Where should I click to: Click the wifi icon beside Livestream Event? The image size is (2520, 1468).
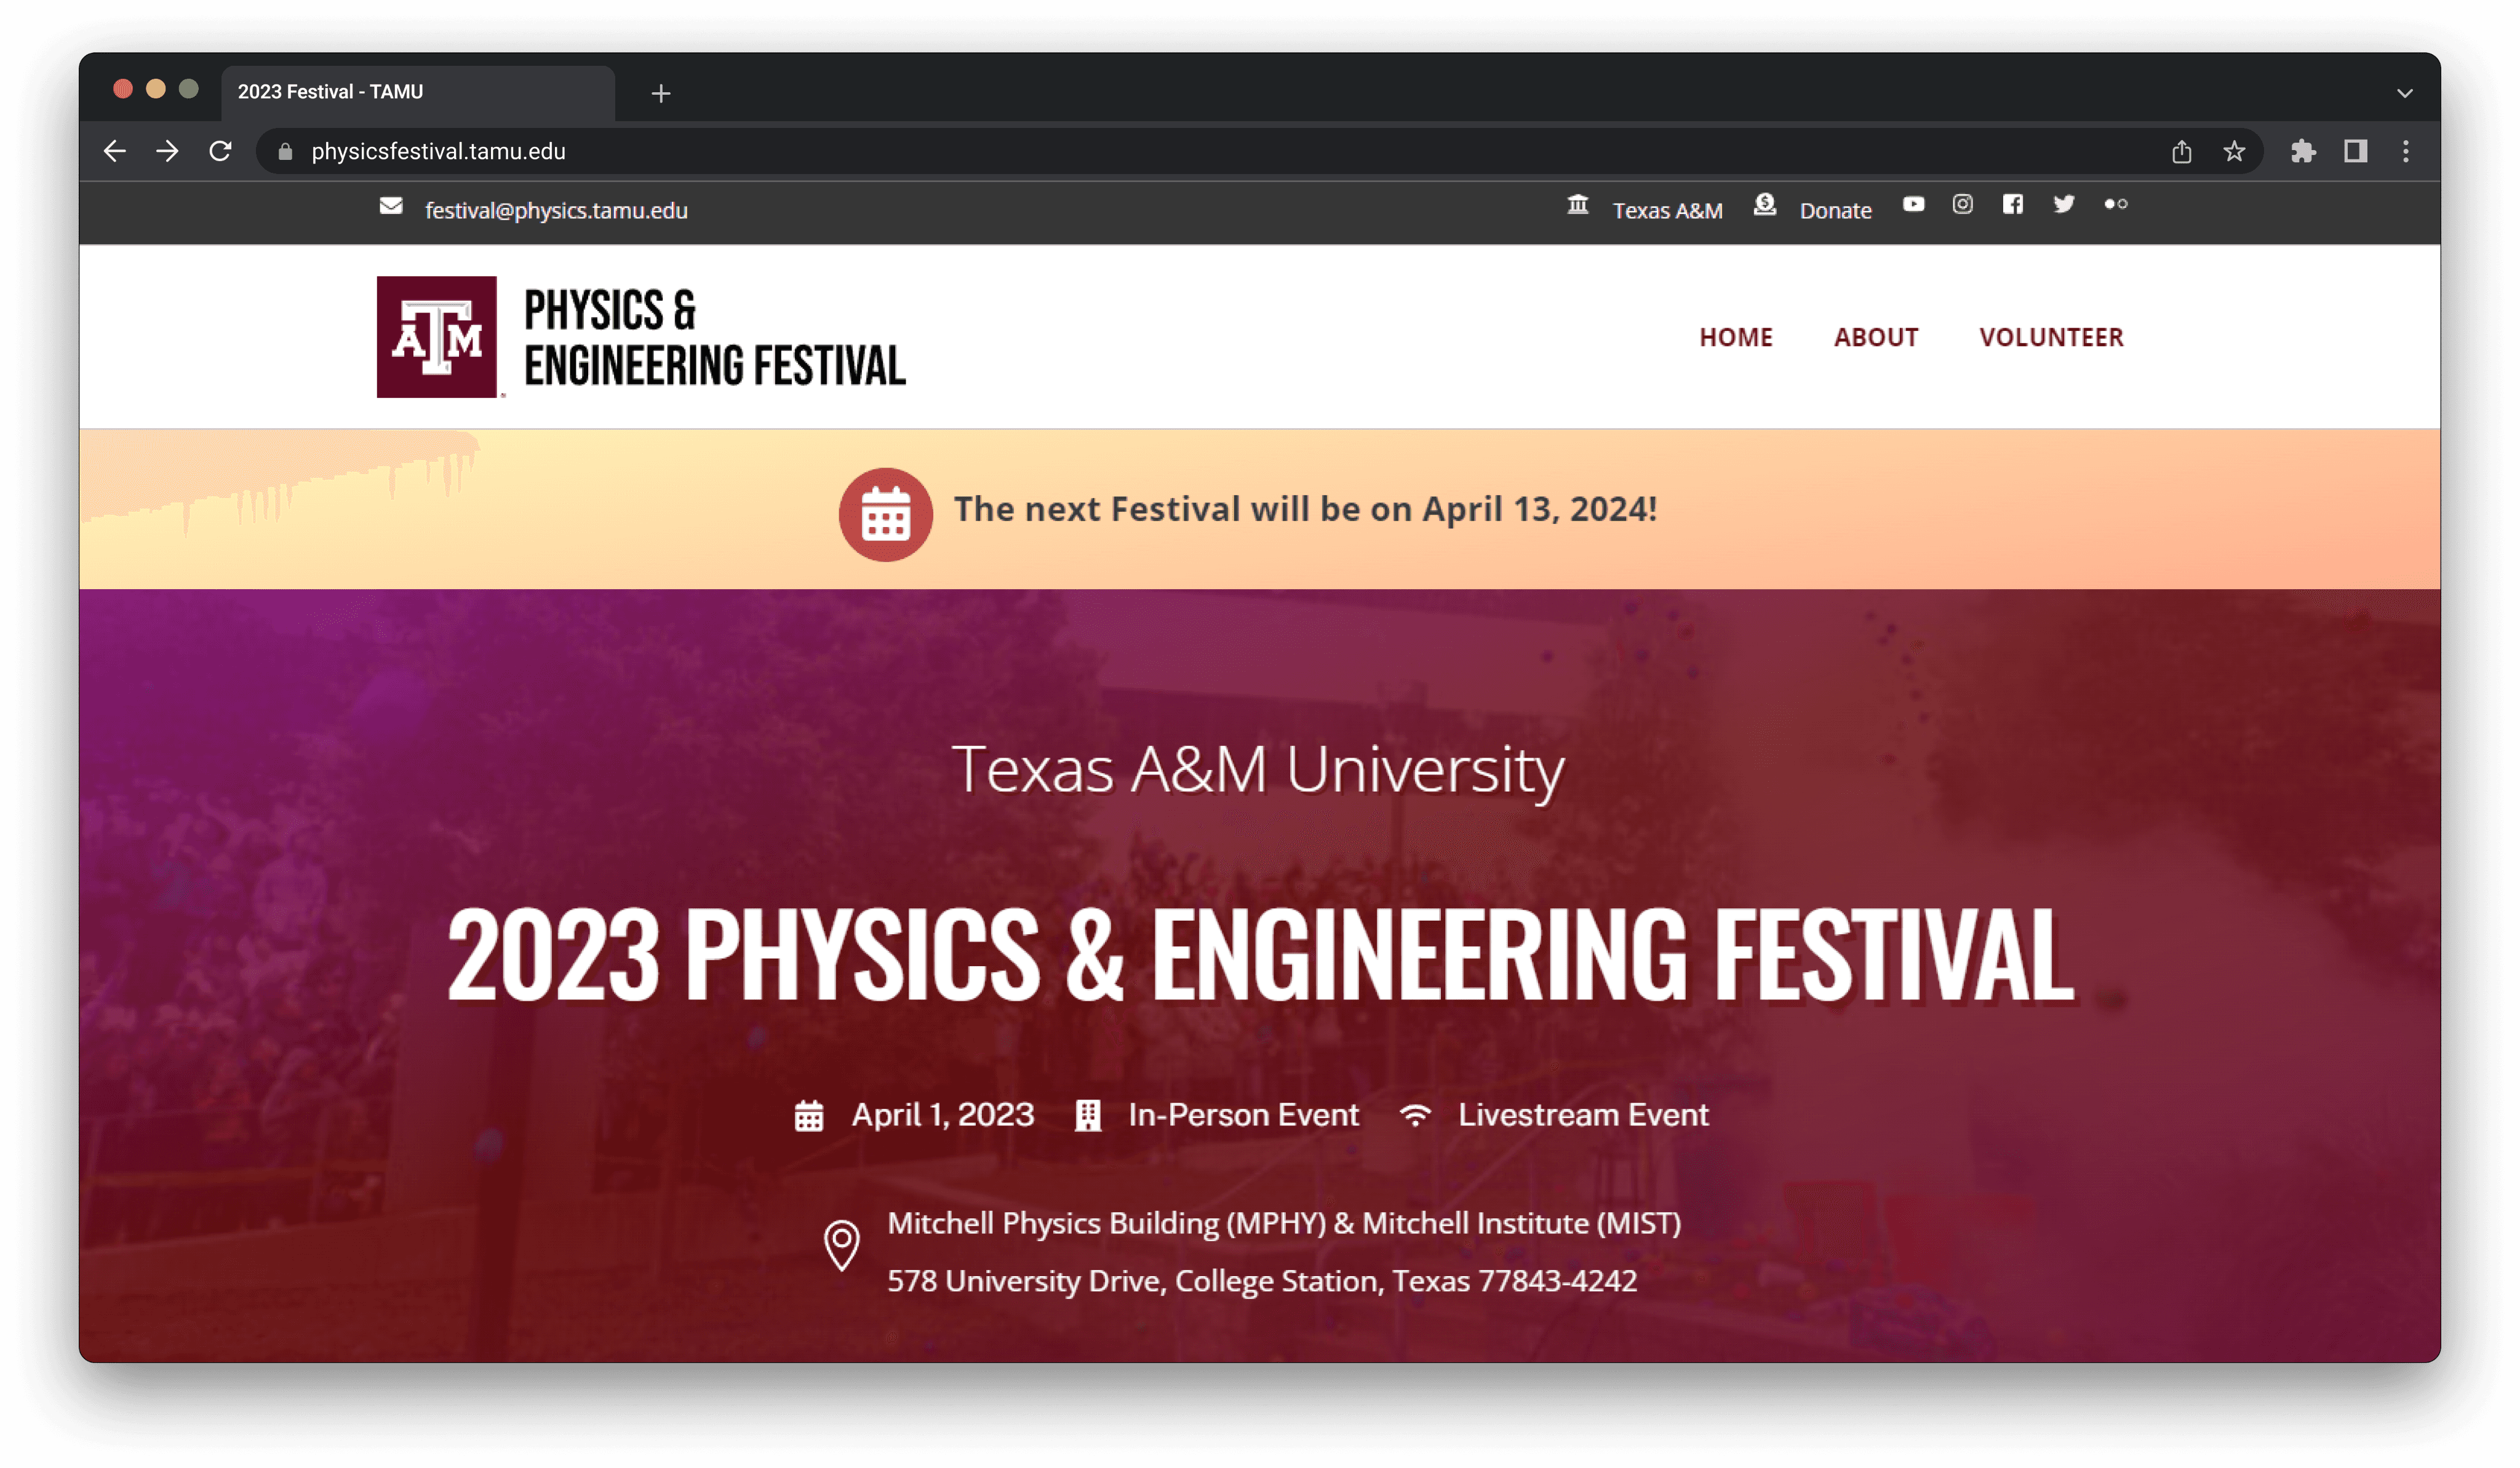coord(1415,1114)
